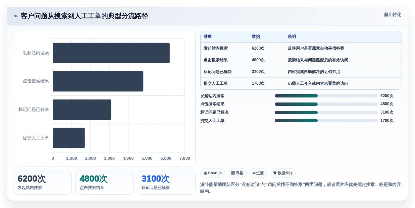Click the 4,000 x-axis tick label
The width and height of the screenshot is (415, 208).
128,158
